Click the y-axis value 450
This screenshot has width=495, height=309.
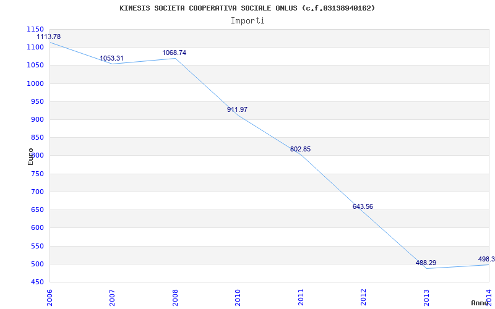pyautogui.click(x=37, y=282)
